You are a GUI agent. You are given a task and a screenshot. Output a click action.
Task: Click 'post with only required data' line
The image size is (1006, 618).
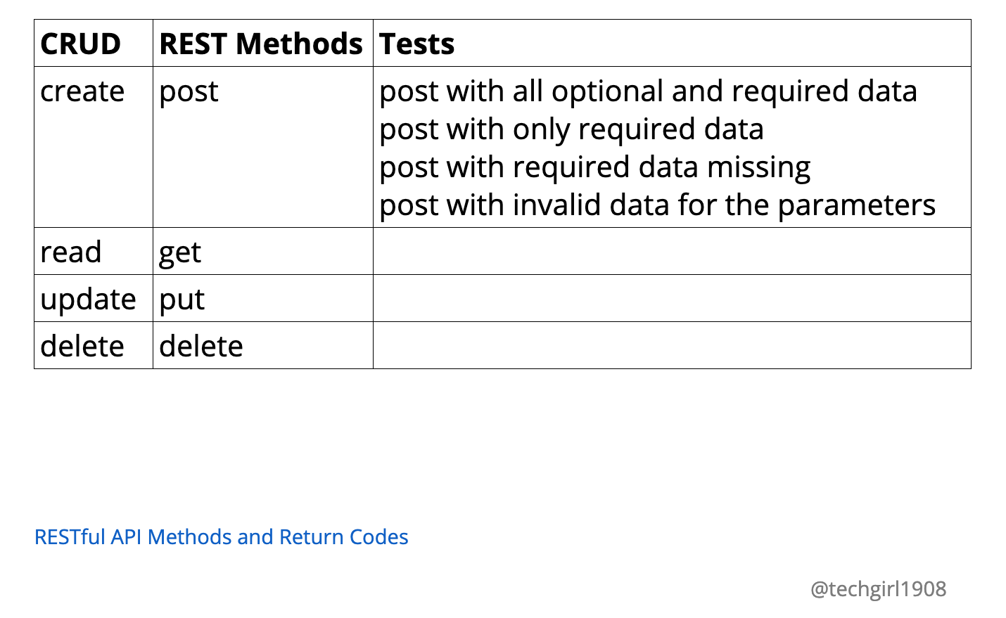571,129
